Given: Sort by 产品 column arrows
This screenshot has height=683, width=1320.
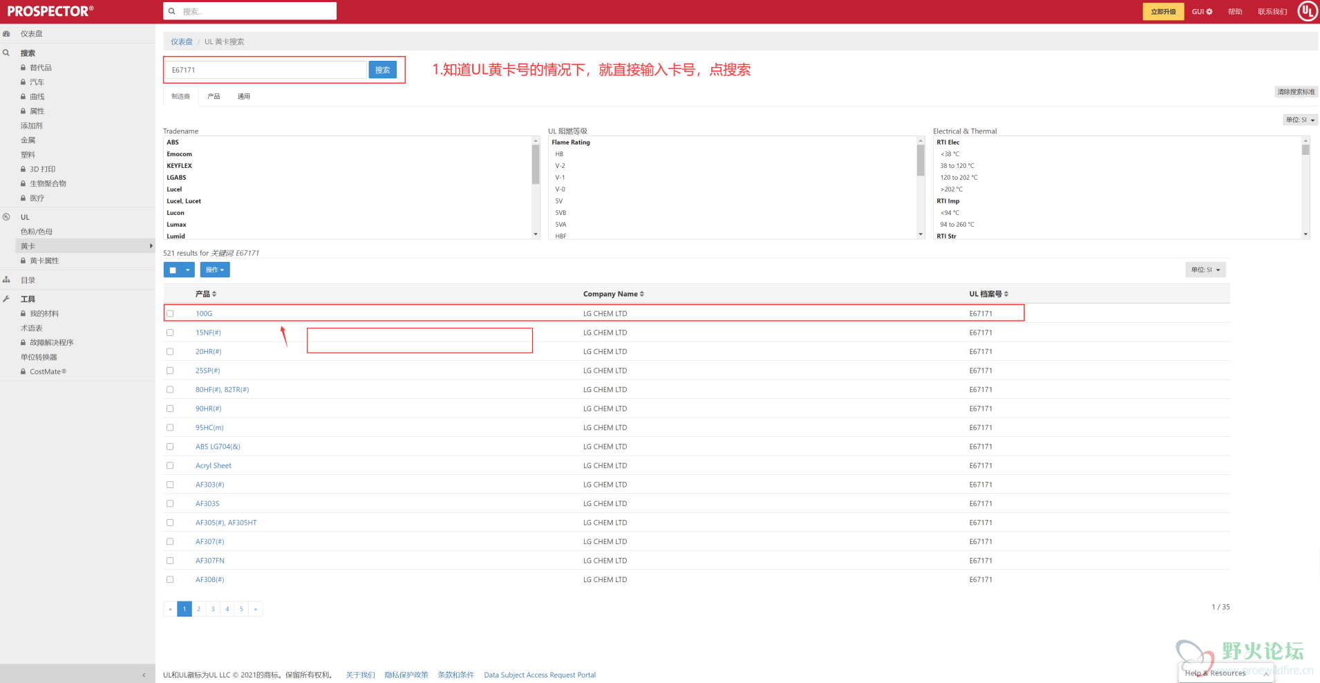Looking at the screenshot, I should tap(214, 294).
